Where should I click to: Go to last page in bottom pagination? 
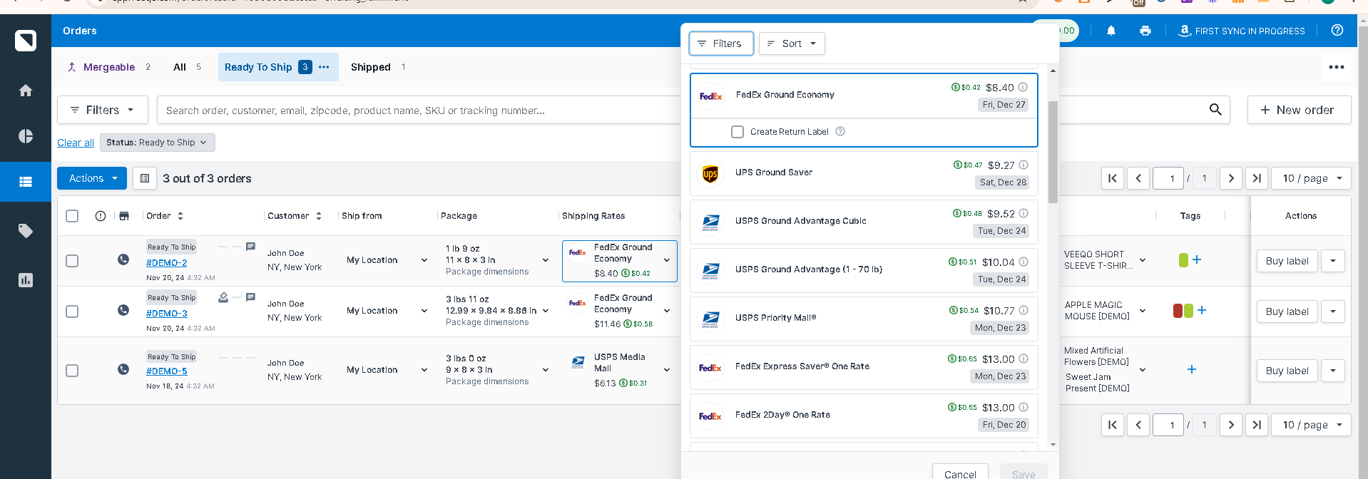pyautogui.click(x=1257, y=425)
